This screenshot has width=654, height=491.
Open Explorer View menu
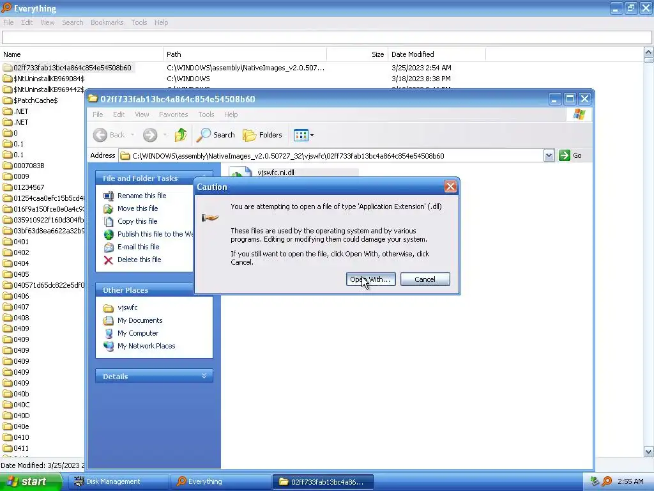[142, 114]
